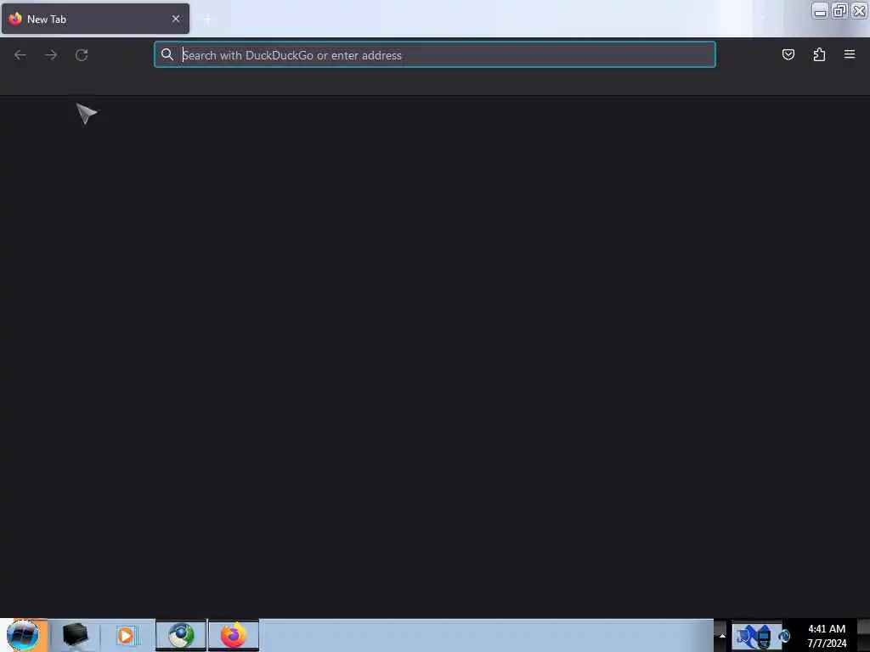Open the Windows Start menu orb
This screenshot has height=652, width=870.
pyautogui.click(x=23, y=635)
